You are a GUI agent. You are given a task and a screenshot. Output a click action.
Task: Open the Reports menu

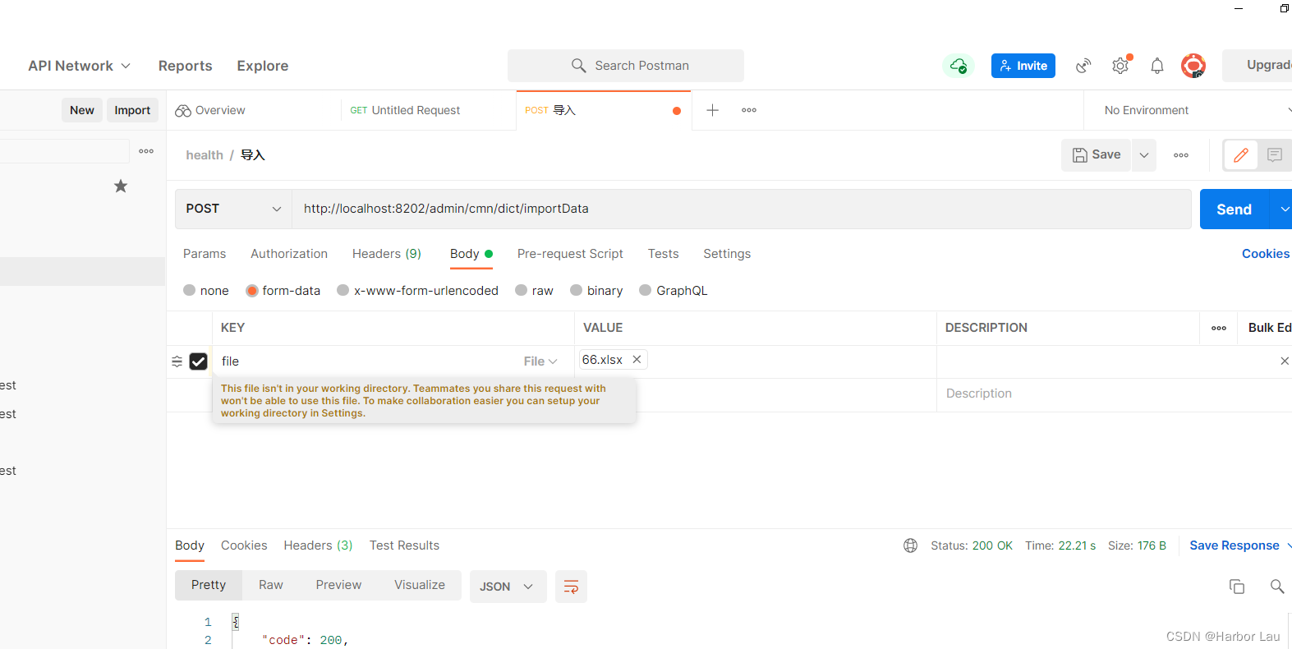tap(185, 66)
